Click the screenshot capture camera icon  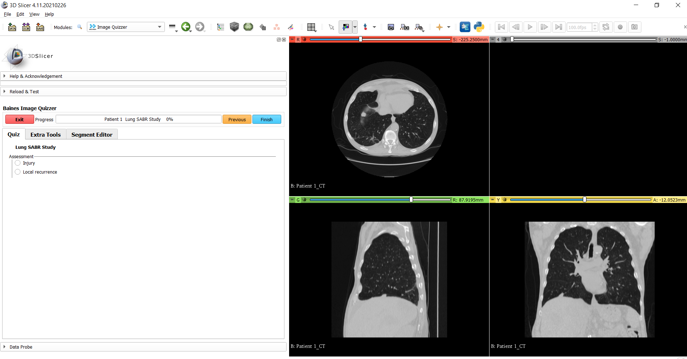391,27
